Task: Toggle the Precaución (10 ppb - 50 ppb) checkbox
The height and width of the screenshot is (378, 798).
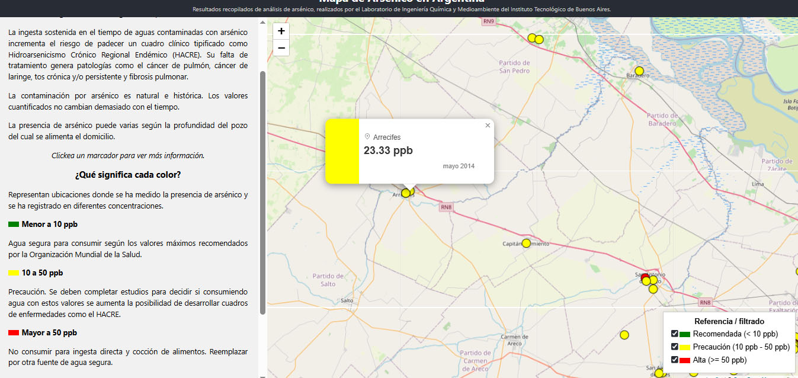Action: point(674,347)
